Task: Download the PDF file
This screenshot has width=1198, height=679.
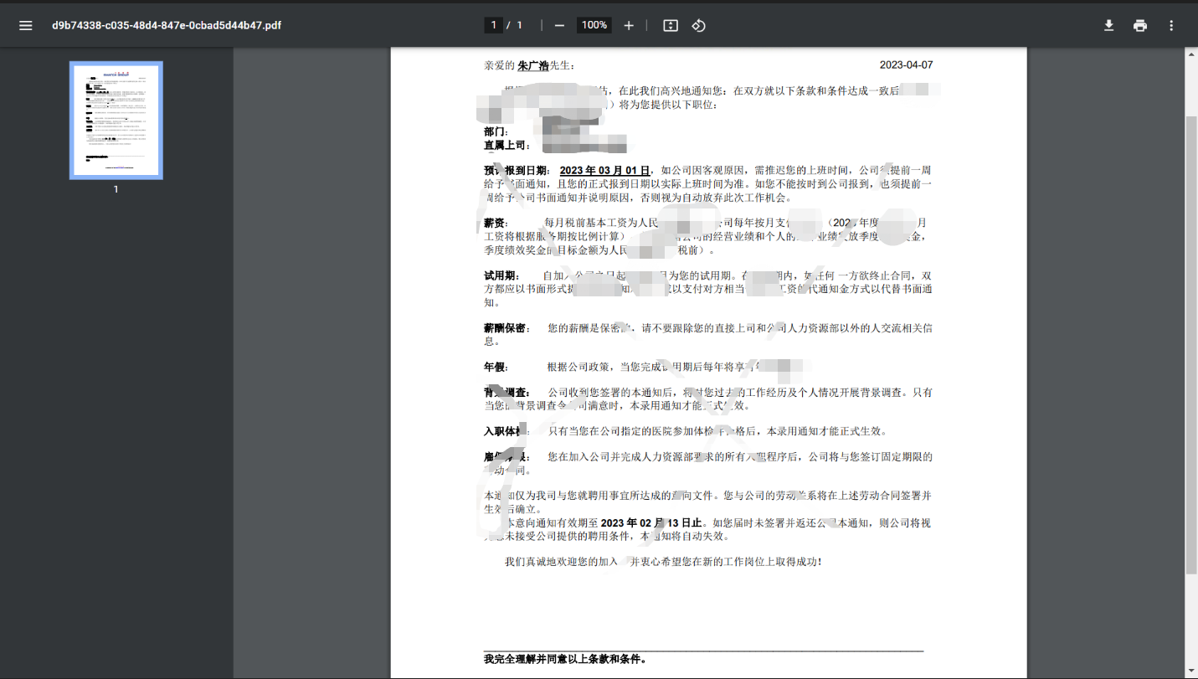Action: 1108,25
